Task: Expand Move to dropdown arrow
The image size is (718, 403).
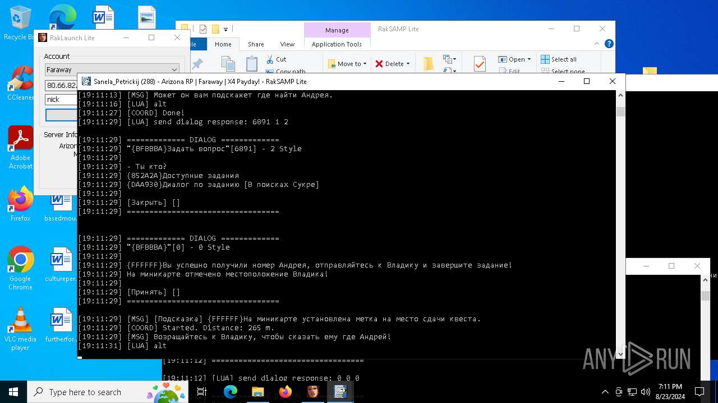Action: 365,64
